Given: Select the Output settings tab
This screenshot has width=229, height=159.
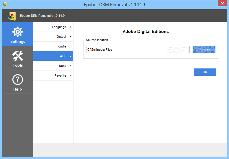Looking at the screenshot, I should (53, 37).
